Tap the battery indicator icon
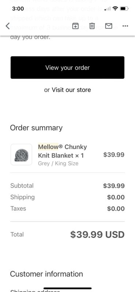The height and width of the screenshot is (292, 135). (124, 8)
